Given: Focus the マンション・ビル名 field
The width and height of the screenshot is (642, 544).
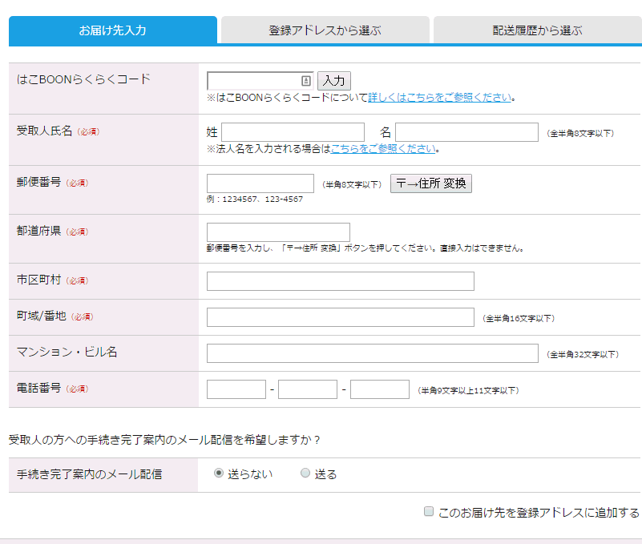Looking at the screenshot, I should point(372,353).
